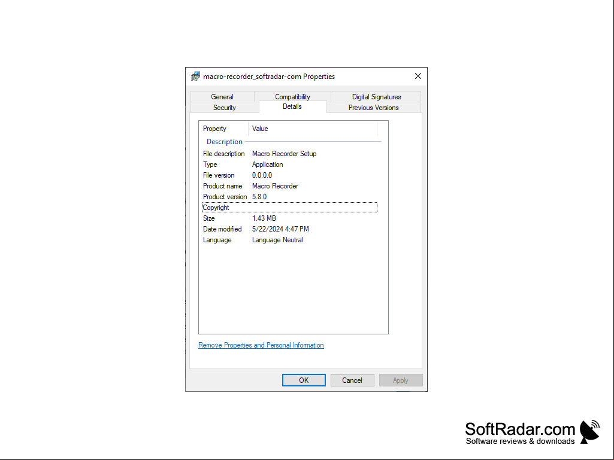This screenshot has height=460, width=614.
Task: Select the Copyright property row
Action: [x=289, y=208]
